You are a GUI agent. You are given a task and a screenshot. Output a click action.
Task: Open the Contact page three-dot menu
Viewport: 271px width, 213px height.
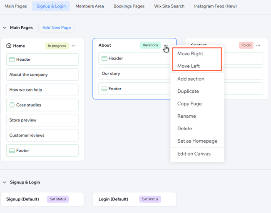tap(258, 45)
